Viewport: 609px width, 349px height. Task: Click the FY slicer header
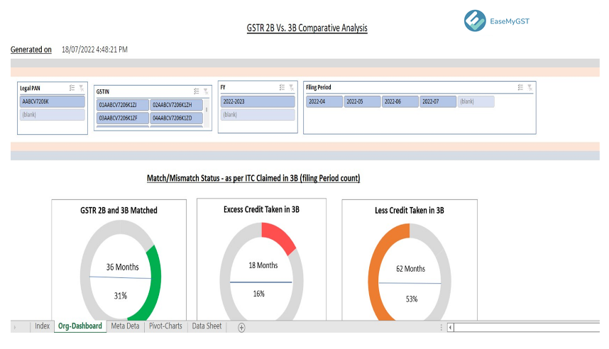pos(223,87)
